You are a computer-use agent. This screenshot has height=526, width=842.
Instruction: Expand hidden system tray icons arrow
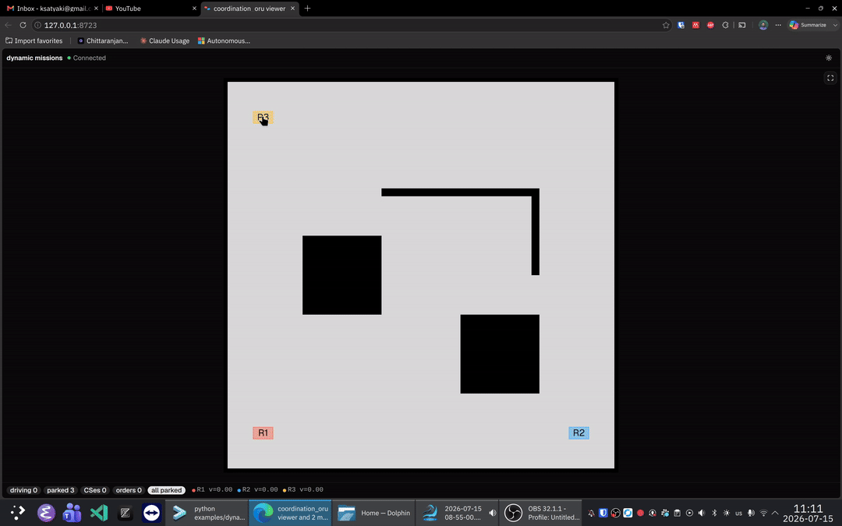[775, 513]
